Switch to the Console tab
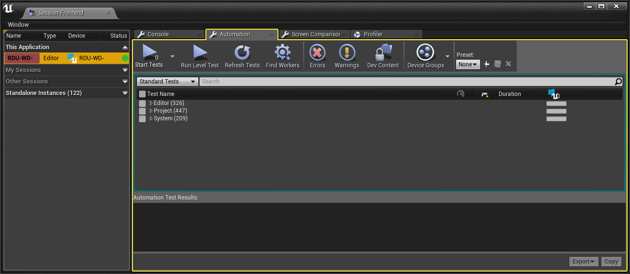 click(169, 34)
